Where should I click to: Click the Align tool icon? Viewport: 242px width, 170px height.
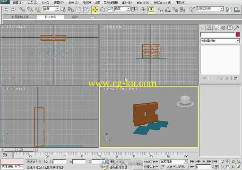pyautogui.click(x=237, y=10)
